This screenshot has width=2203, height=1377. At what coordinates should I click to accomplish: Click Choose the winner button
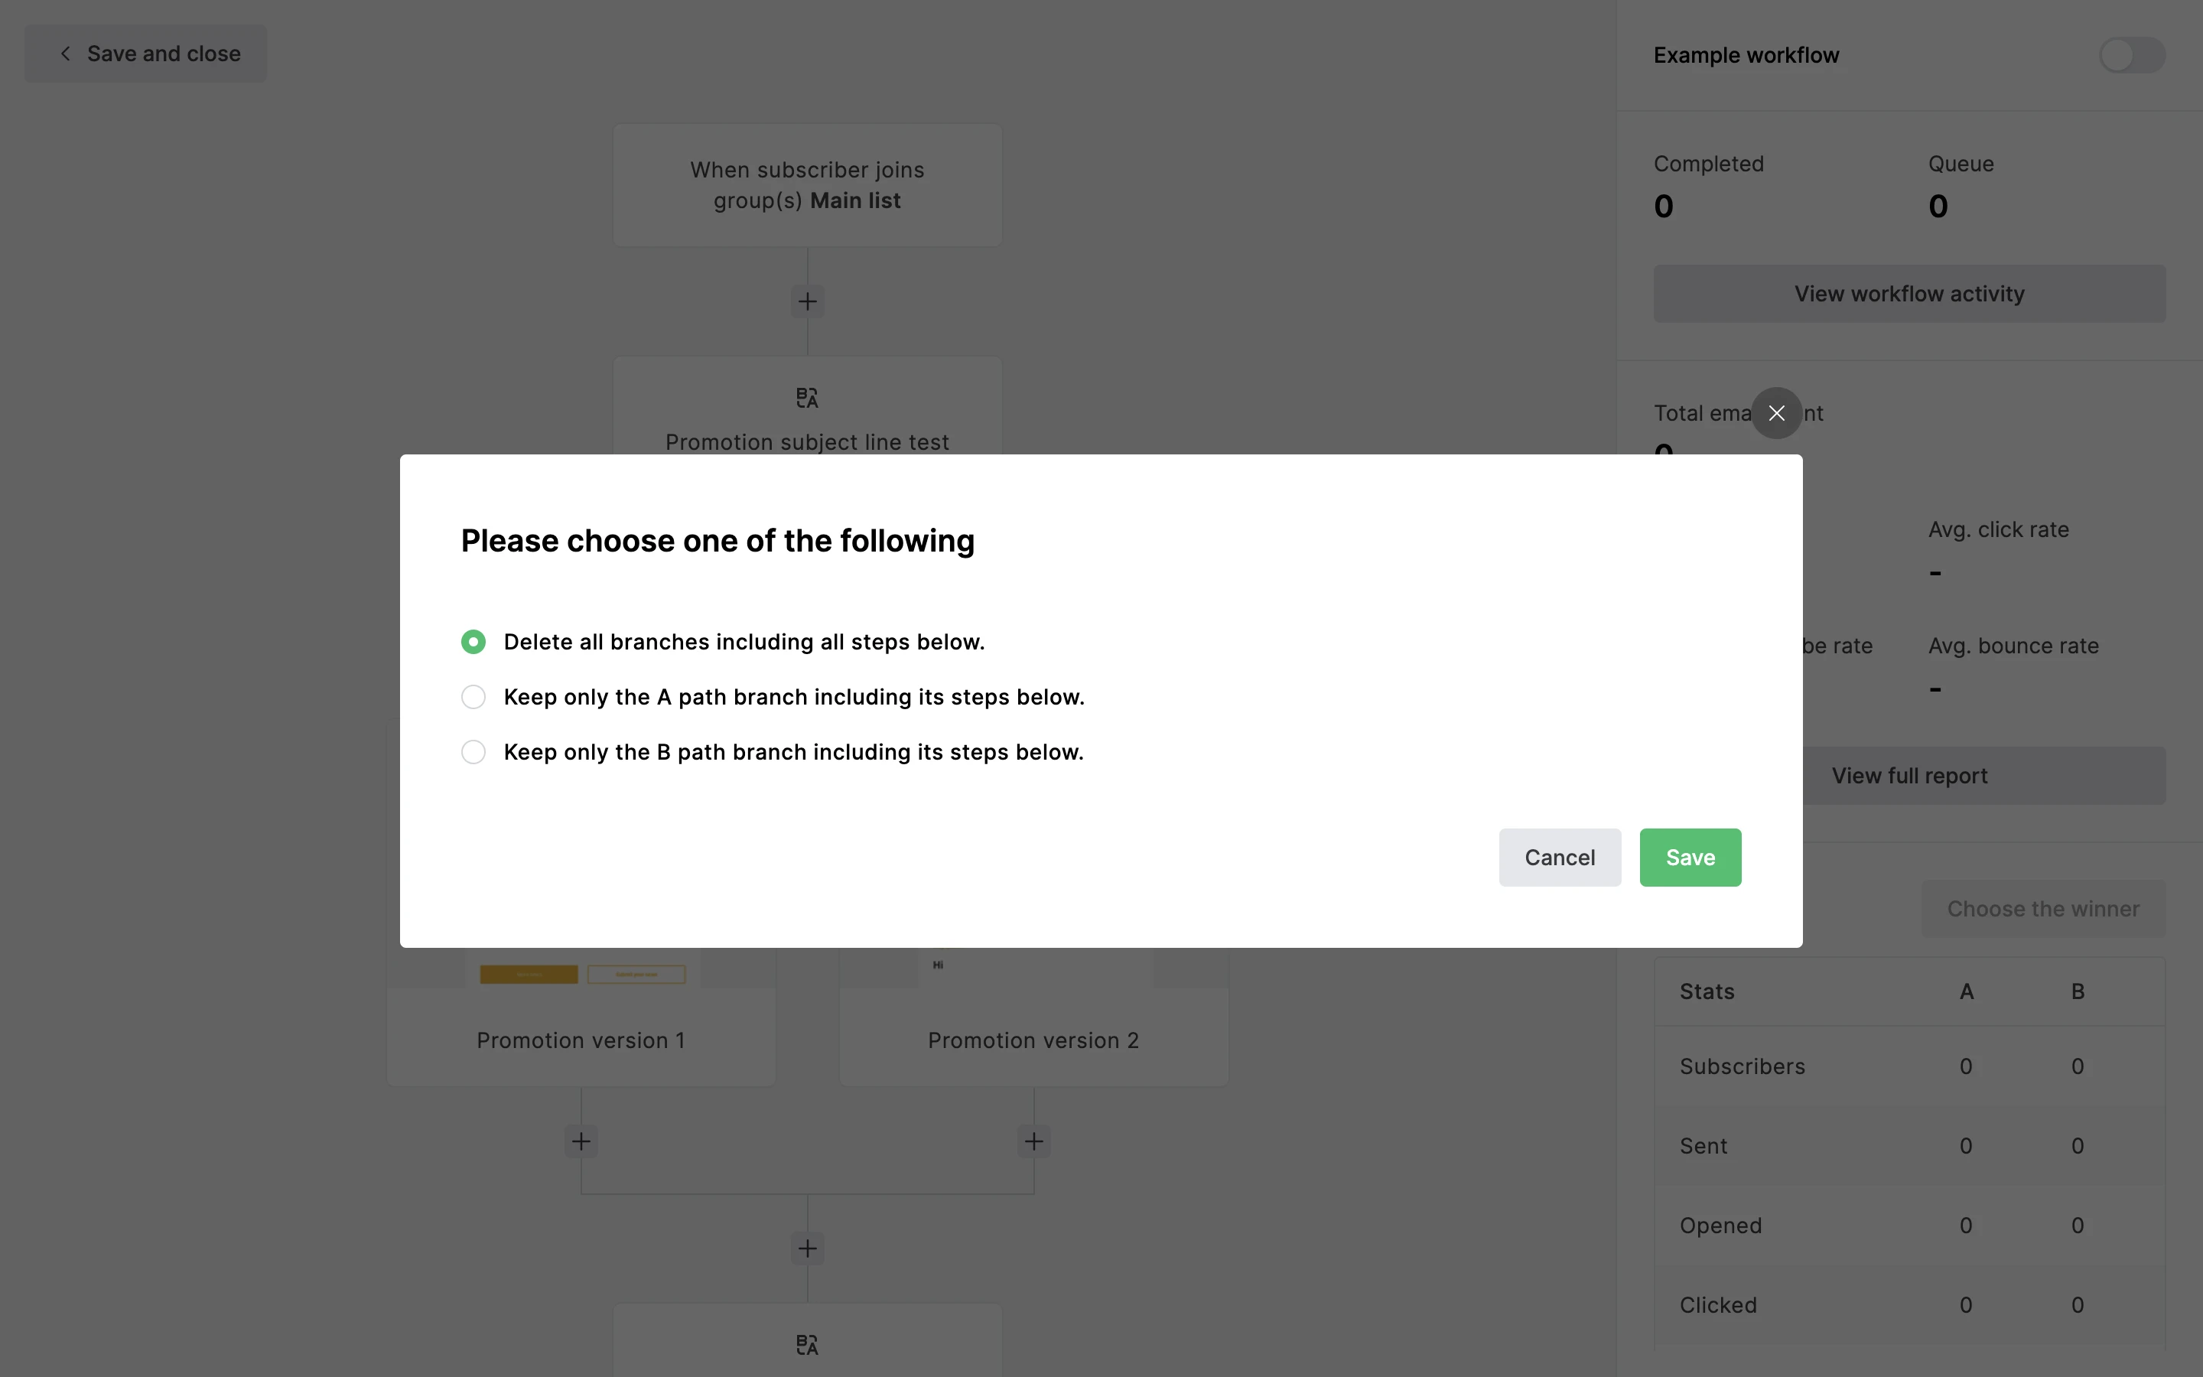[2043, 909]
